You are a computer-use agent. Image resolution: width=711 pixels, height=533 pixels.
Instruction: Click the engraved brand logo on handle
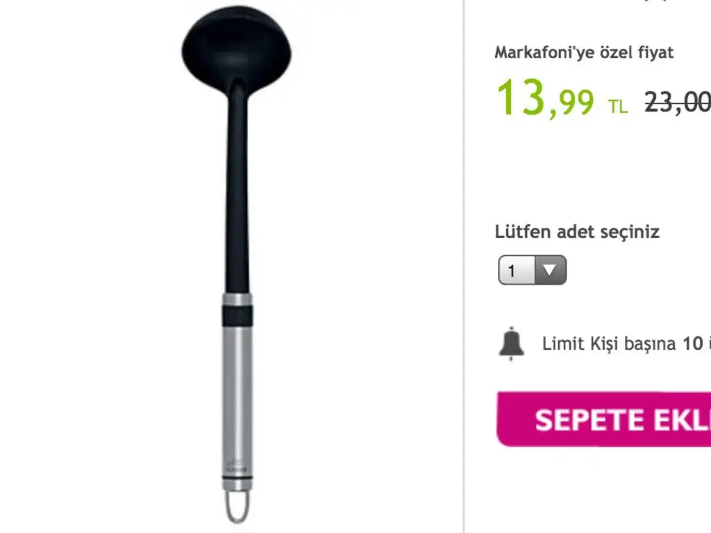pyautogui.click(x=236, y=467)
